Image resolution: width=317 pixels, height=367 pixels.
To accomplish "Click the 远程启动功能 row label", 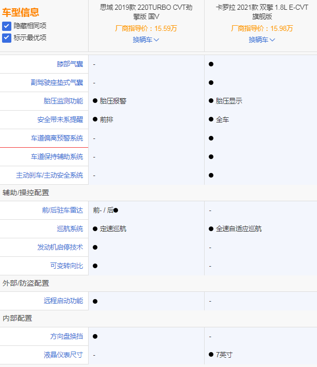I will [63, 301].
